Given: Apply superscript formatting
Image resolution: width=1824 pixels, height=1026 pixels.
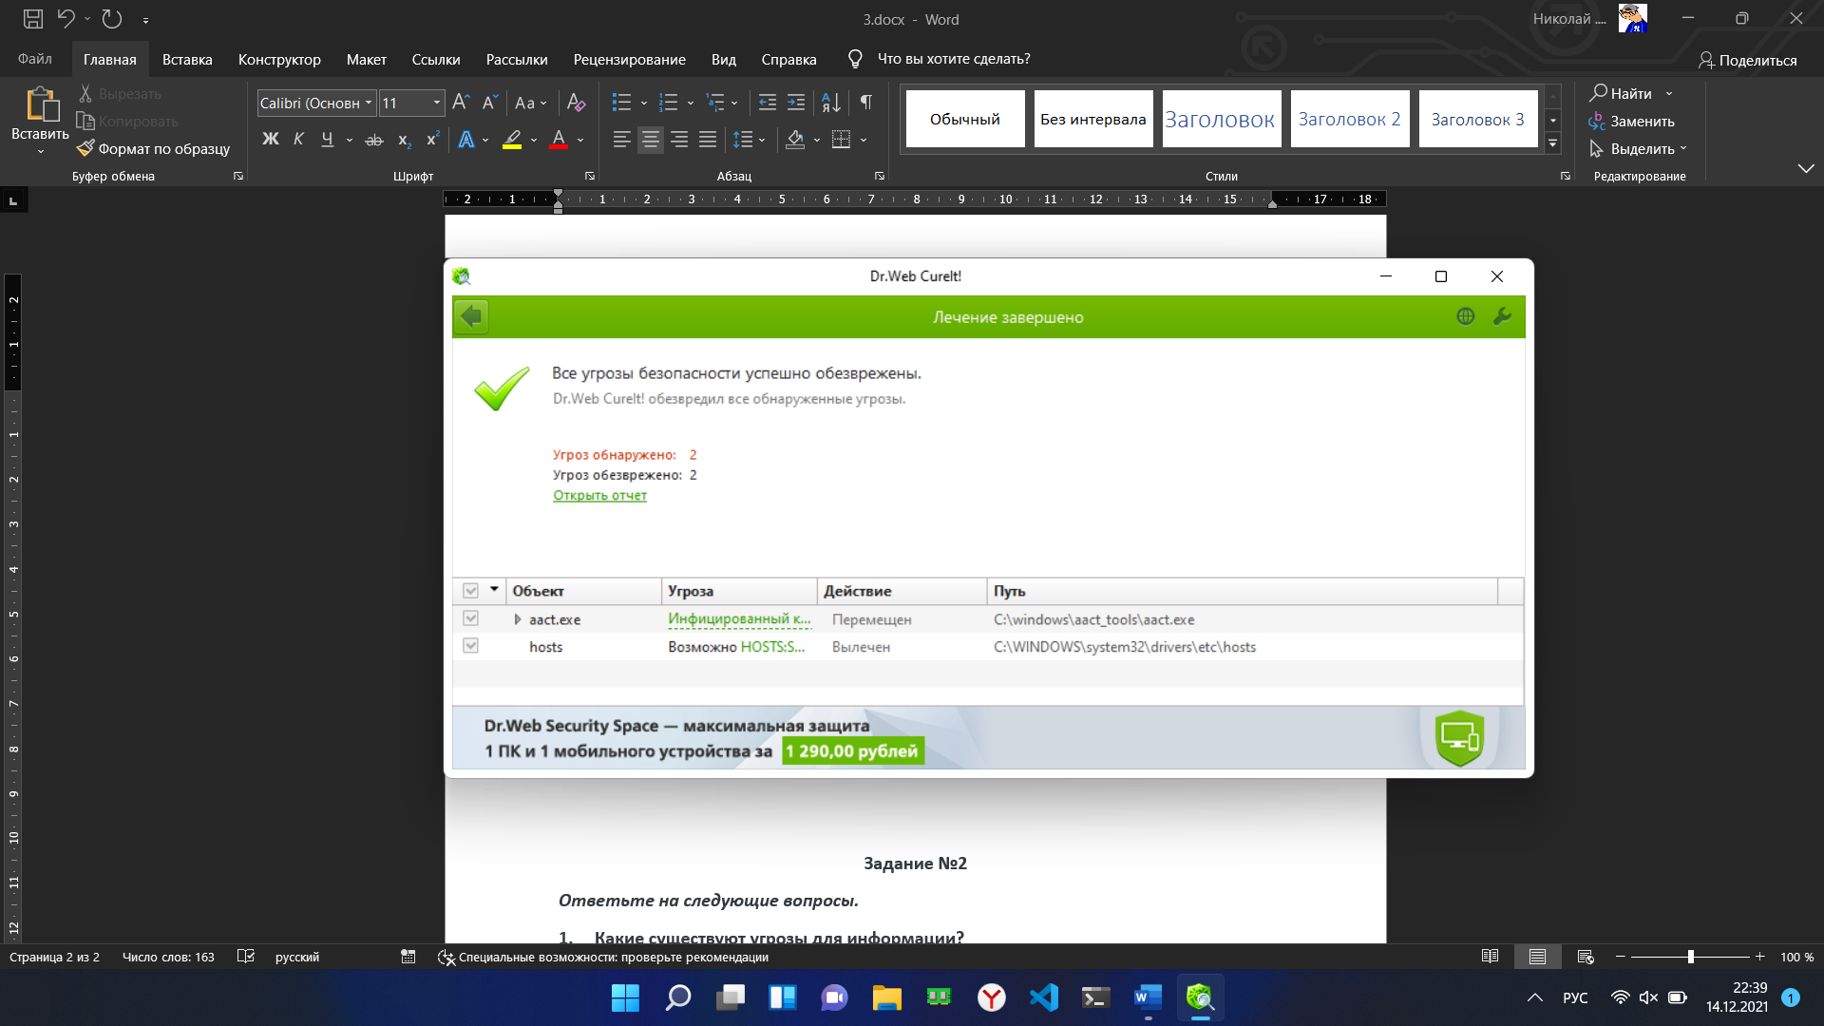Looking at the screenshot, I should [432, 140].
